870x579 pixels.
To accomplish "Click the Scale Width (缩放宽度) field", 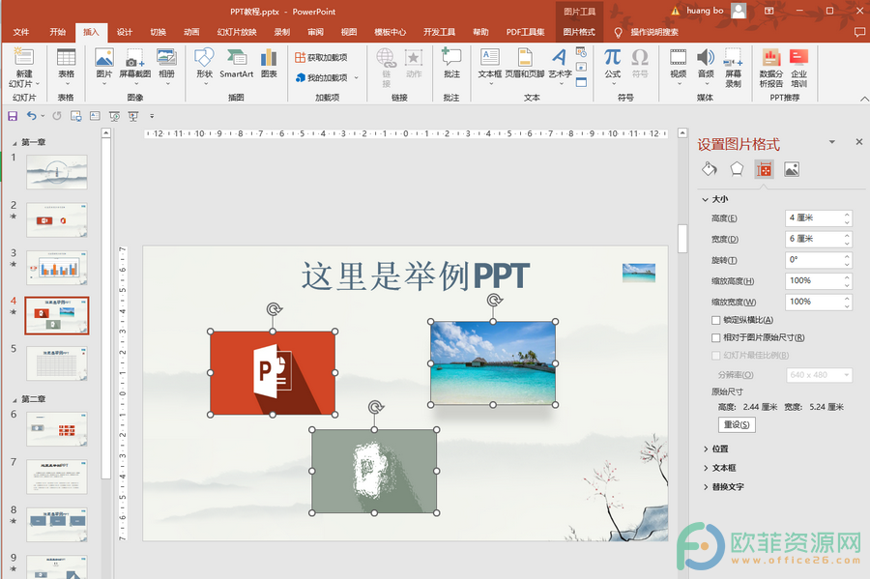I will pyautogui.click(x=819, y=303).
